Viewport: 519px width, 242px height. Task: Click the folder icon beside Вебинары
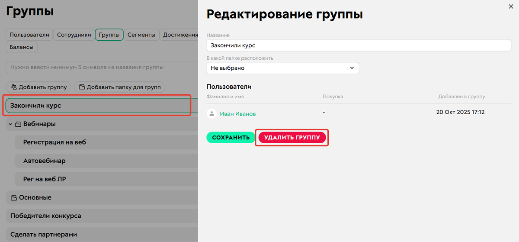[18, 124]
